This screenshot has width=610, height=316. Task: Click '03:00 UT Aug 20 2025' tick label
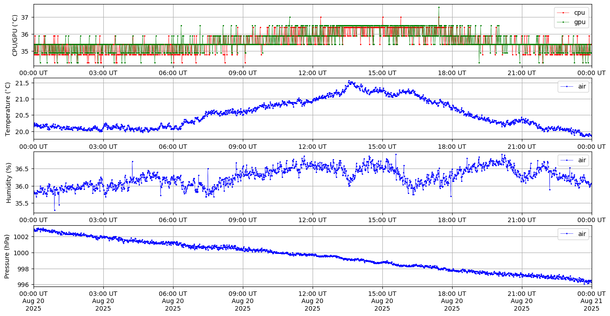point(103,301)
